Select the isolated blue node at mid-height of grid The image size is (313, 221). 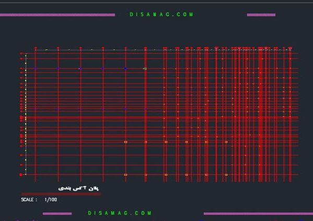[x=125, y=109]
